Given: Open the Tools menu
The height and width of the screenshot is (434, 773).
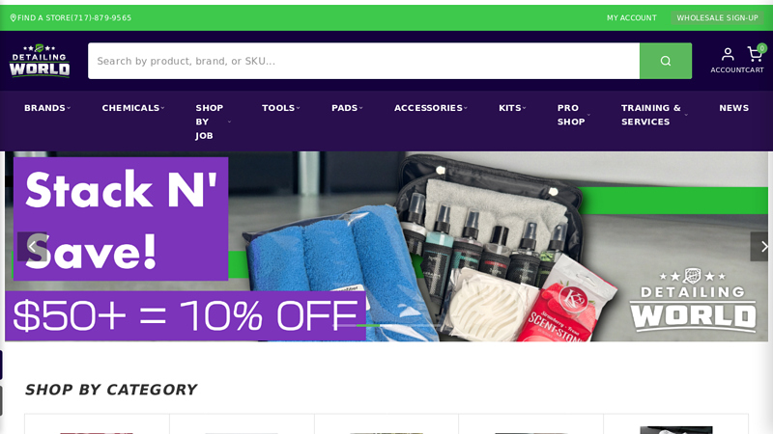Looking at the screenshot, I should pos(281,108).
